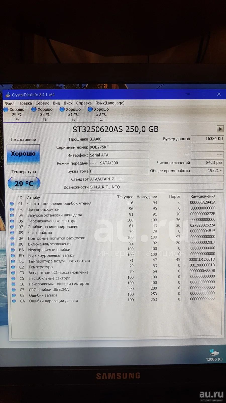The height and width of the screenshot is (403, 226).
Task: Click the 16384 KB buffer size field
Action: [x=207, y=139]
